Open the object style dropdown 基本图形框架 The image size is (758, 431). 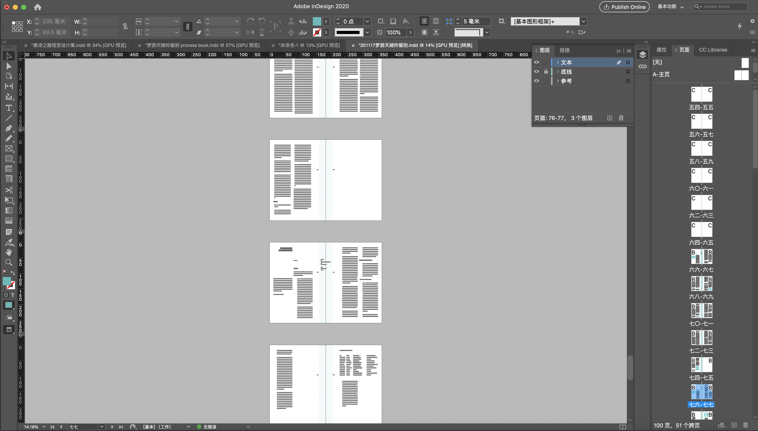583,22
